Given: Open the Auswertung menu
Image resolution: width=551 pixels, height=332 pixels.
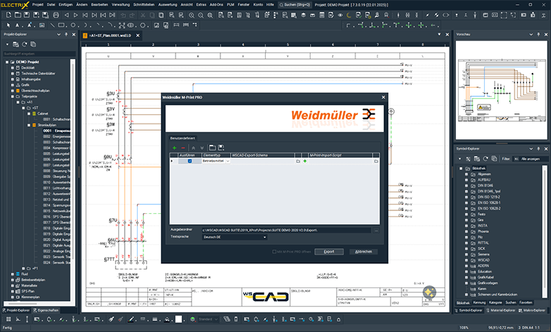Looking at the screenshot, I should 167,5.
